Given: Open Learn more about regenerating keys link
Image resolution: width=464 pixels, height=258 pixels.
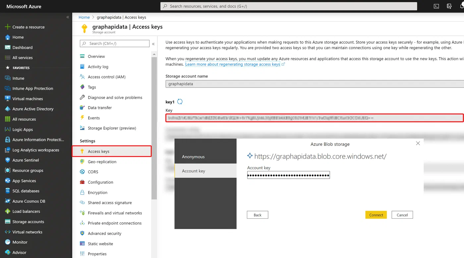Looking at the screenshot, I should [233, 64].
